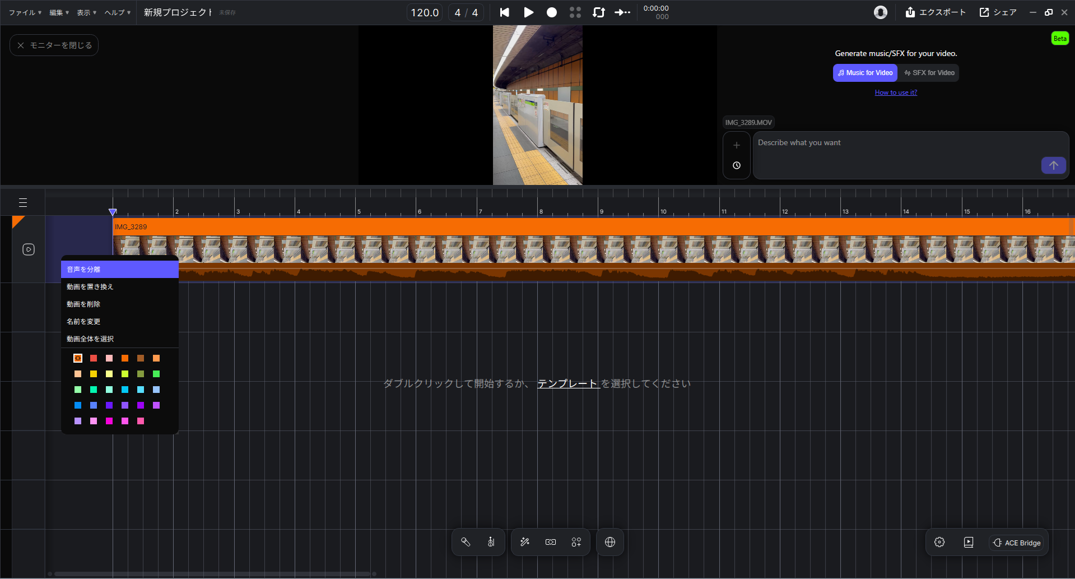Rewind to start with skip-back icon
Viewport: 1075px width, 579px height.
[x=505, y=12]
